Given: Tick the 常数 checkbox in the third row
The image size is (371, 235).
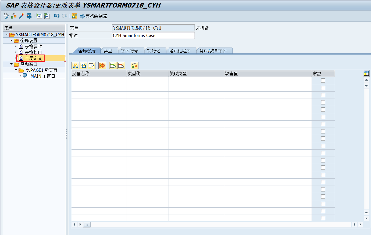Looking at the screenshot, I should (x=323, y=95).
